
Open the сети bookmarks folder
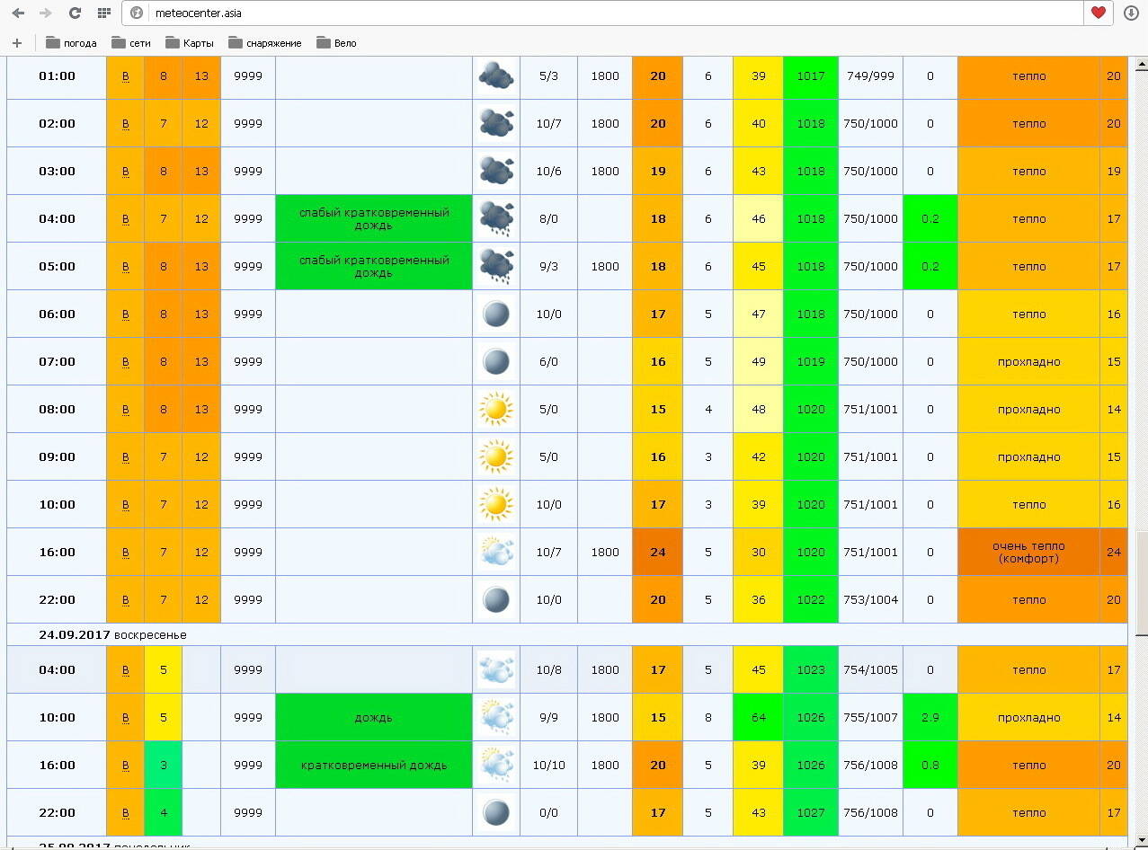131,43
